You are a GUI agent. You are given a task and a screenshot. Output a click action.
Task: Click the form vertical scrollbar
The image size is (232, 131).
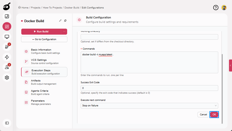pos(222,89)
